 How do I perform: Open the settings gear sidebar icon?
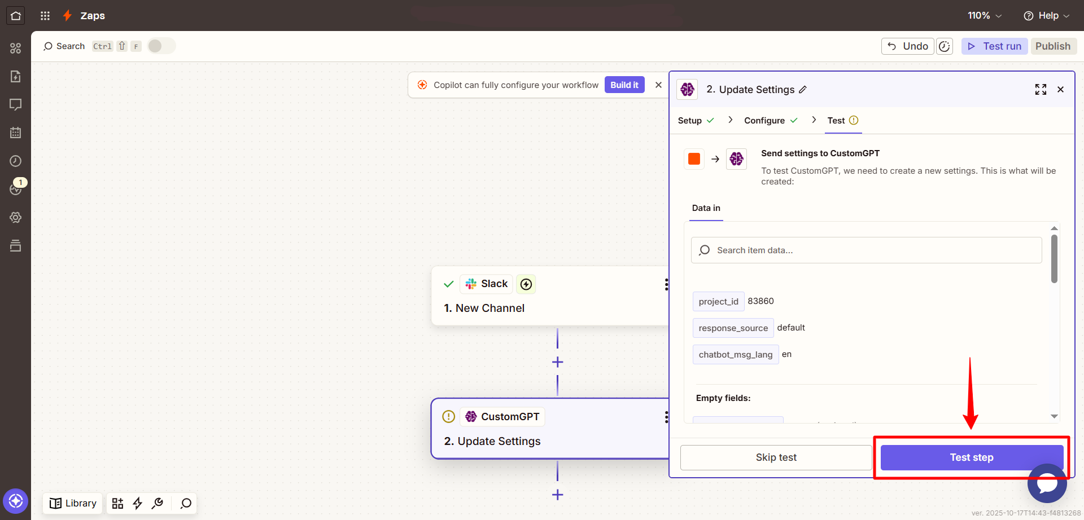click(16, 217)
